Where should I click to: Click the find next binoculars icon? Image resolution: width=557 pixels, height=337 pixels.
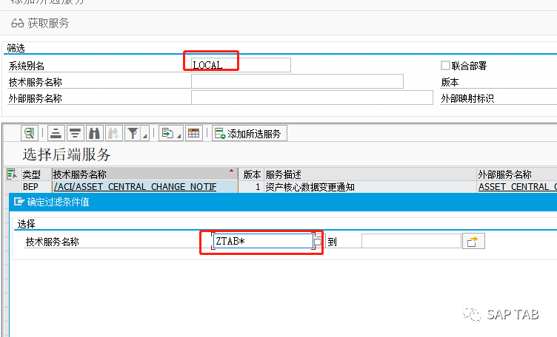click(113, 134)
